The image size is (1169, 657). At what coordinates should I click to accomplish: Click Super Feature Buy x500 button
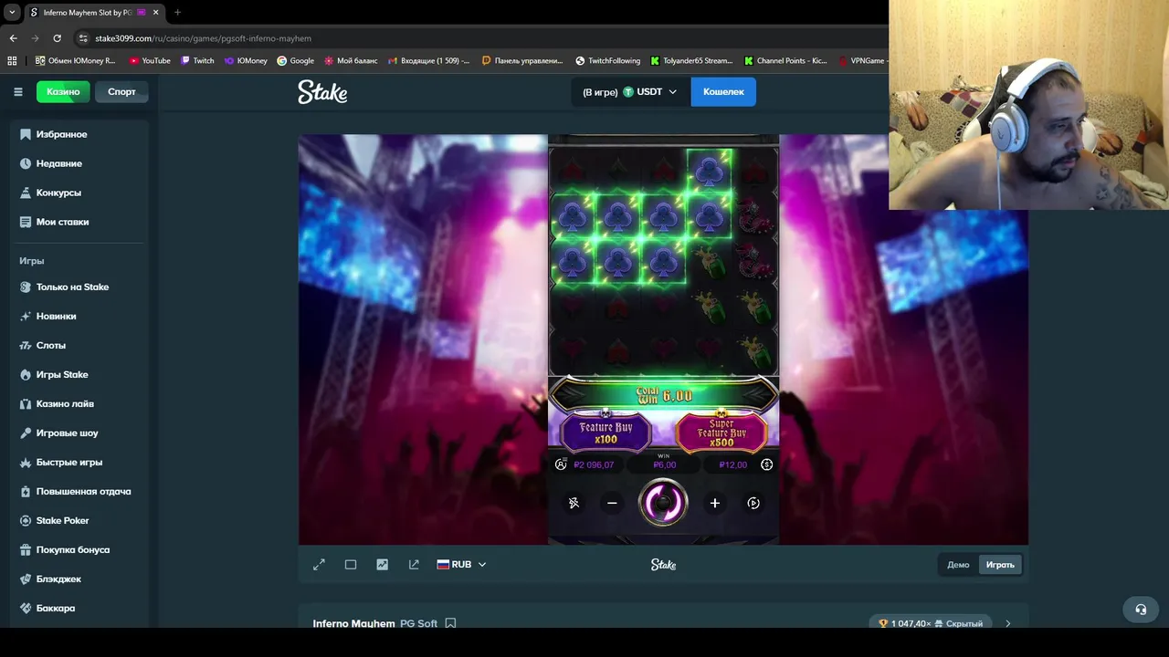(721, 433)
